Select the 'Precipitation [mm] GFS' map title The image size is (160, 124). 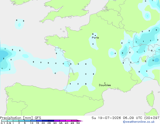(x=20, y=118)
